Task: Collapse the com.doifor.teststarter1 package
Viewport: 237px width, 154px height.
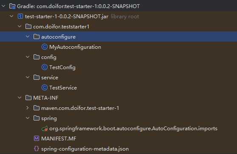Action: tap(20, 26)
